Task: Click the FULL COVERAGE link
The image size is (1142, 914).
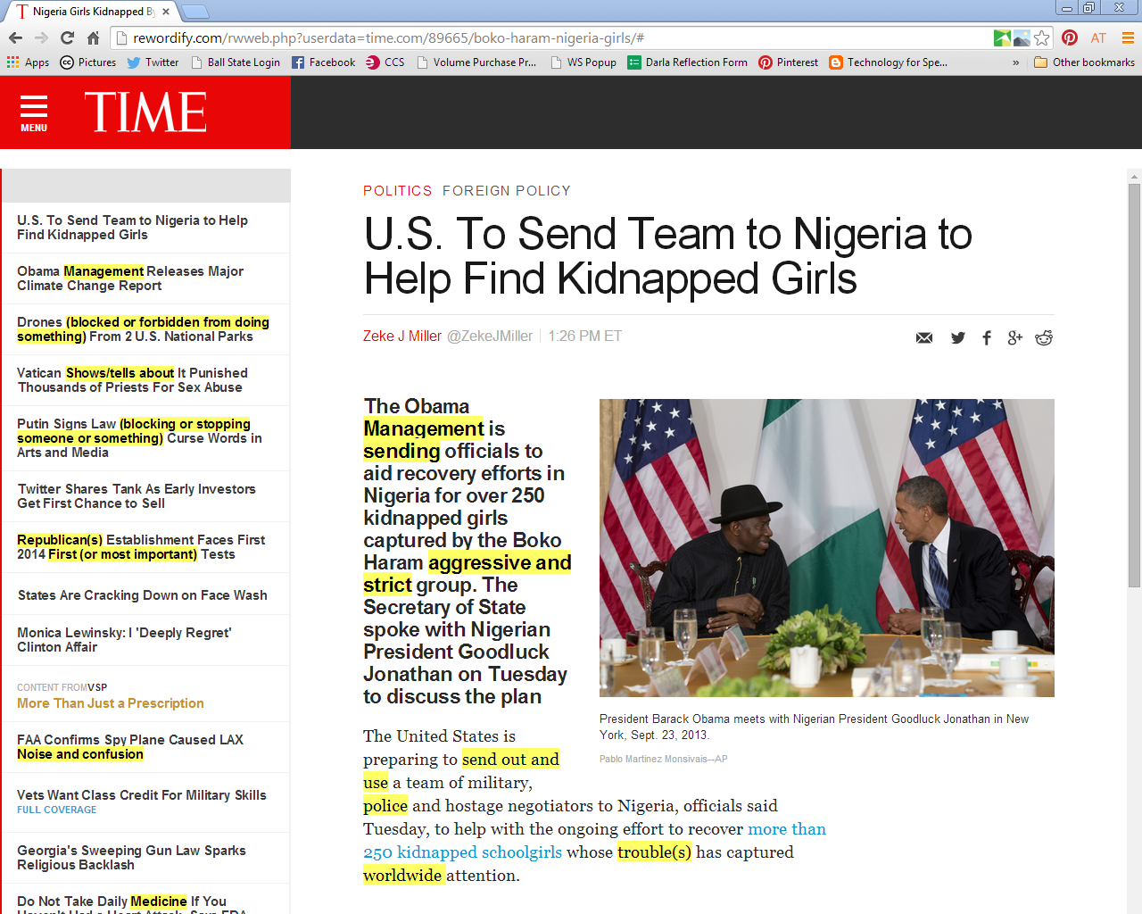Action: 57,810
